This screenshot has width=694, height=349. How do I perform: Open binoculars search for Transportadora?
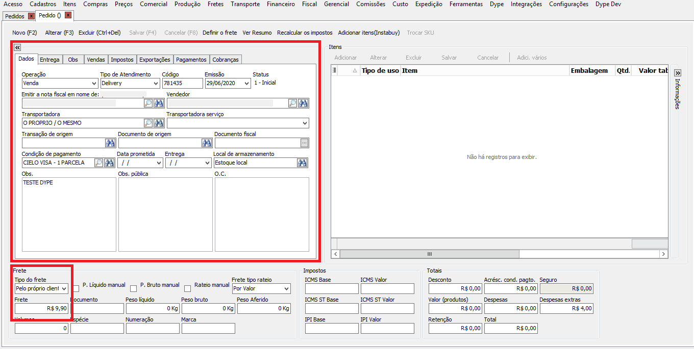click(159, 123)
